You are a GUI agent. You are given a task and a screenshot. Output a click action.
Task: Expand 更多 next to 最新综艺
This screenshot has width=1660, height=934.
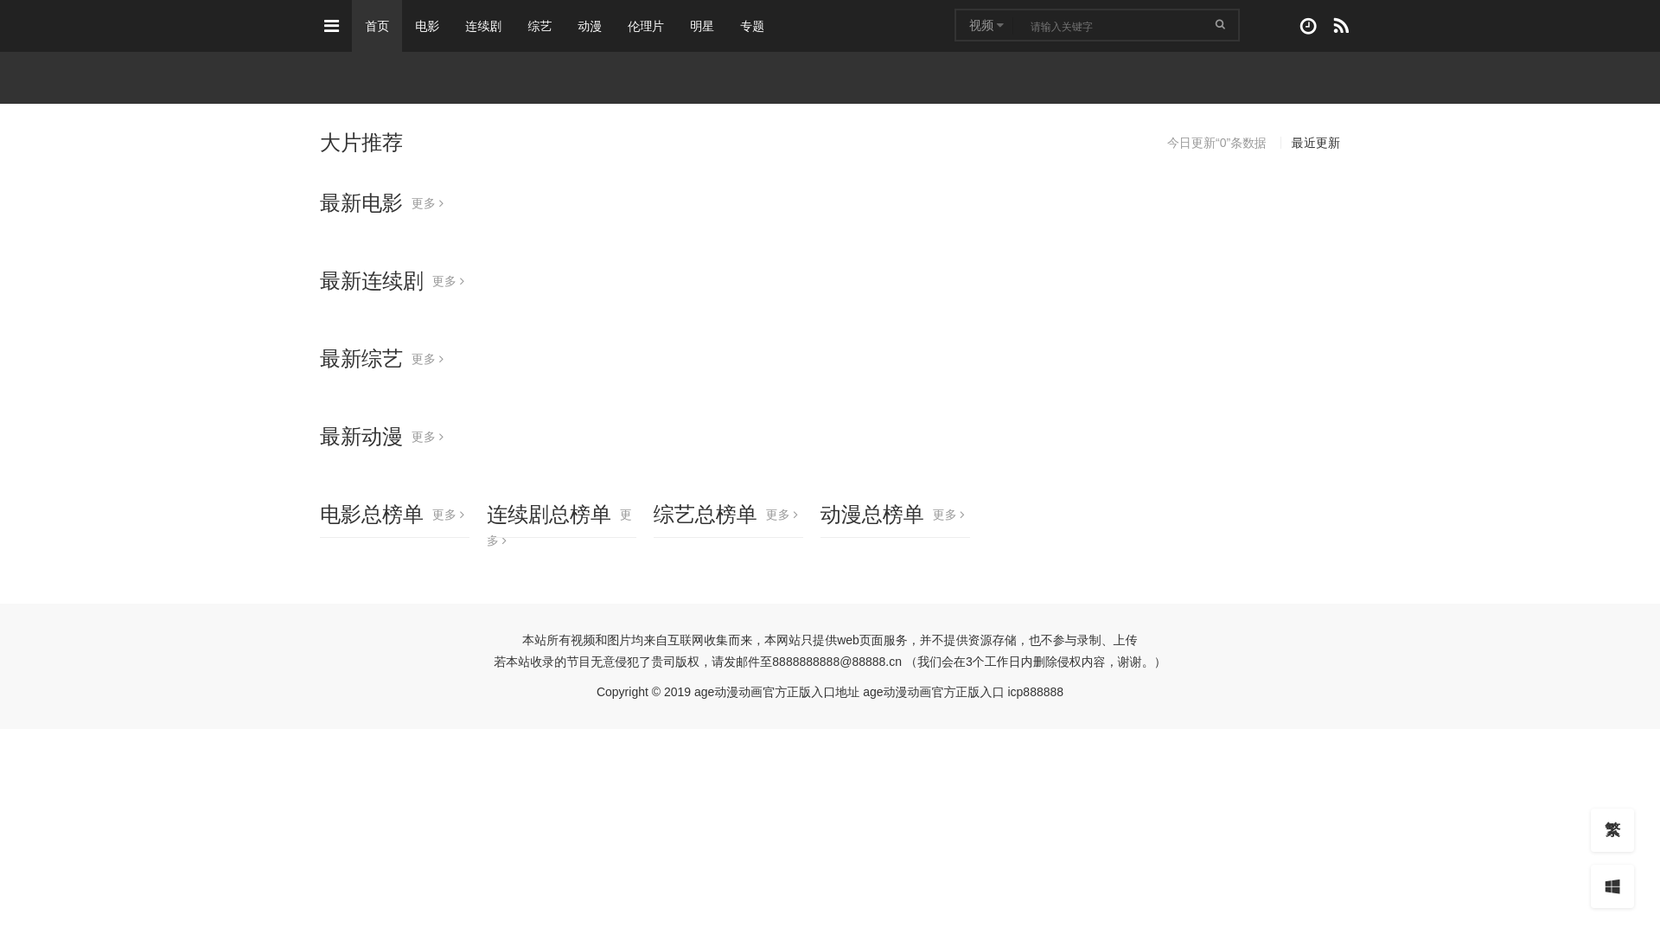pyautogui.click(x=427, y=360)
